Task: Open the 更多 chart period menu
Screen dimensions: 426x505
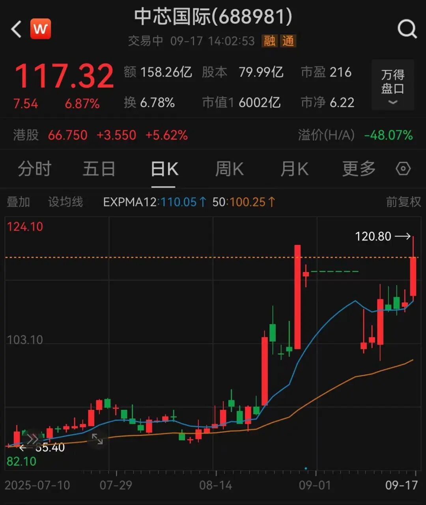Action: 359,169
